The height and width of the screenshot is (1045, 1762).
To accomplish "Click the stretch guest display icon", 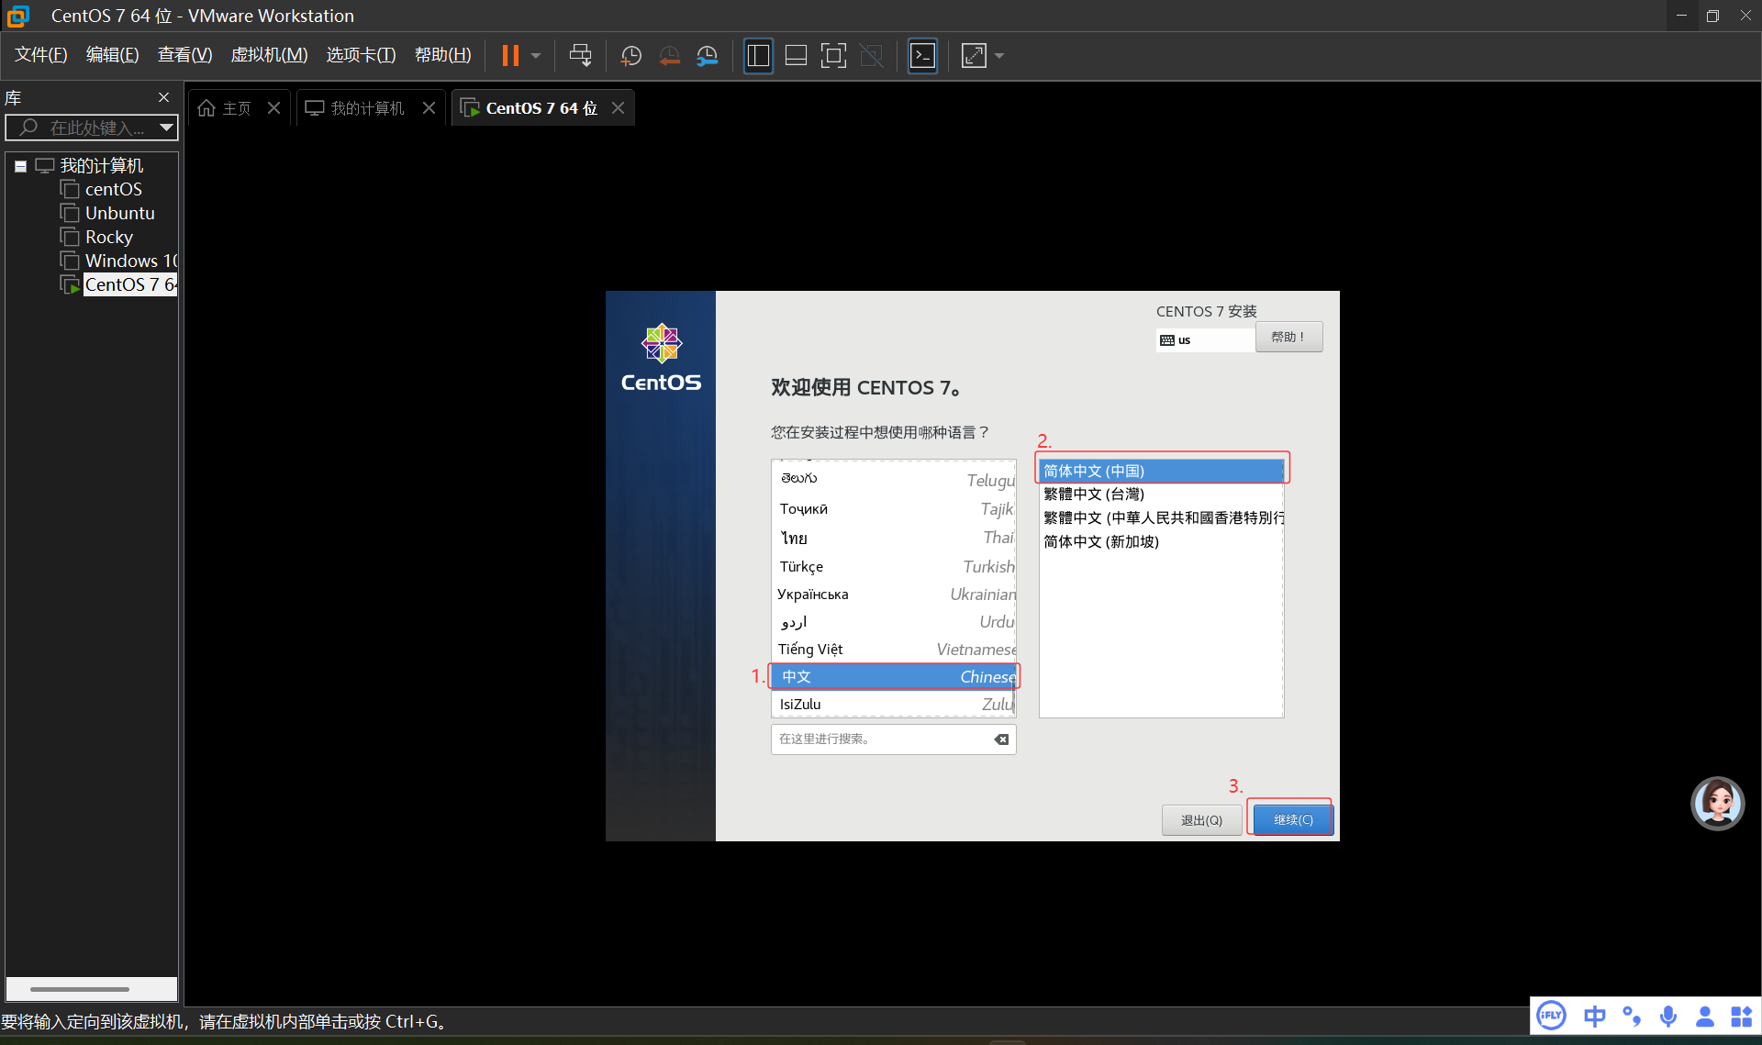I will tap(974, 56).
